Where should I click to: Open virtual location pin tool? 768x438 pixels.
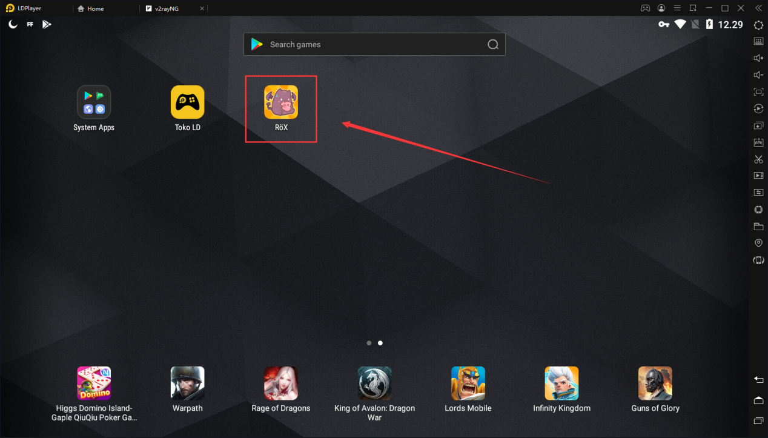pos(758,243)
